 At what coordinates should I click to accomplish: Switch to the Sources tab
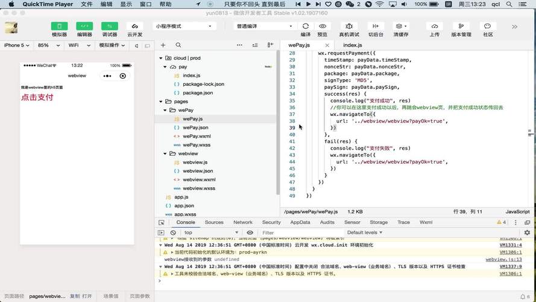coord(214,222)
